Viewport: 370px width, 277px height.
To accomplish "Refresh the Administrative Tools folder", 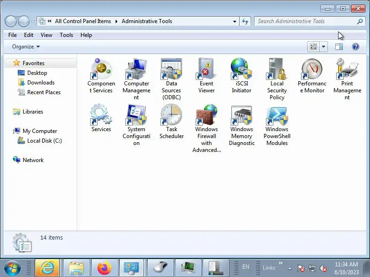I will pyautogui.click(x=245, y=21).
